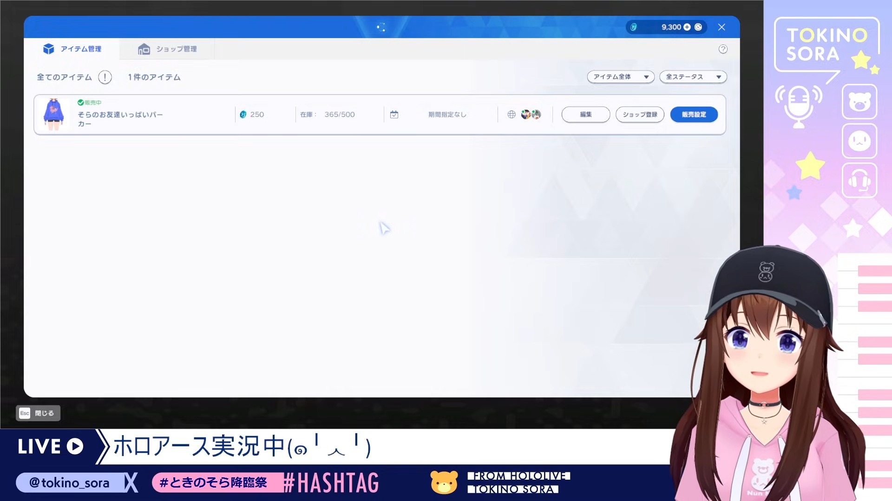Click the ショップ登録 button
This screenshot has height=501, width=892.
pyautogui.click(x=640, y=115)
